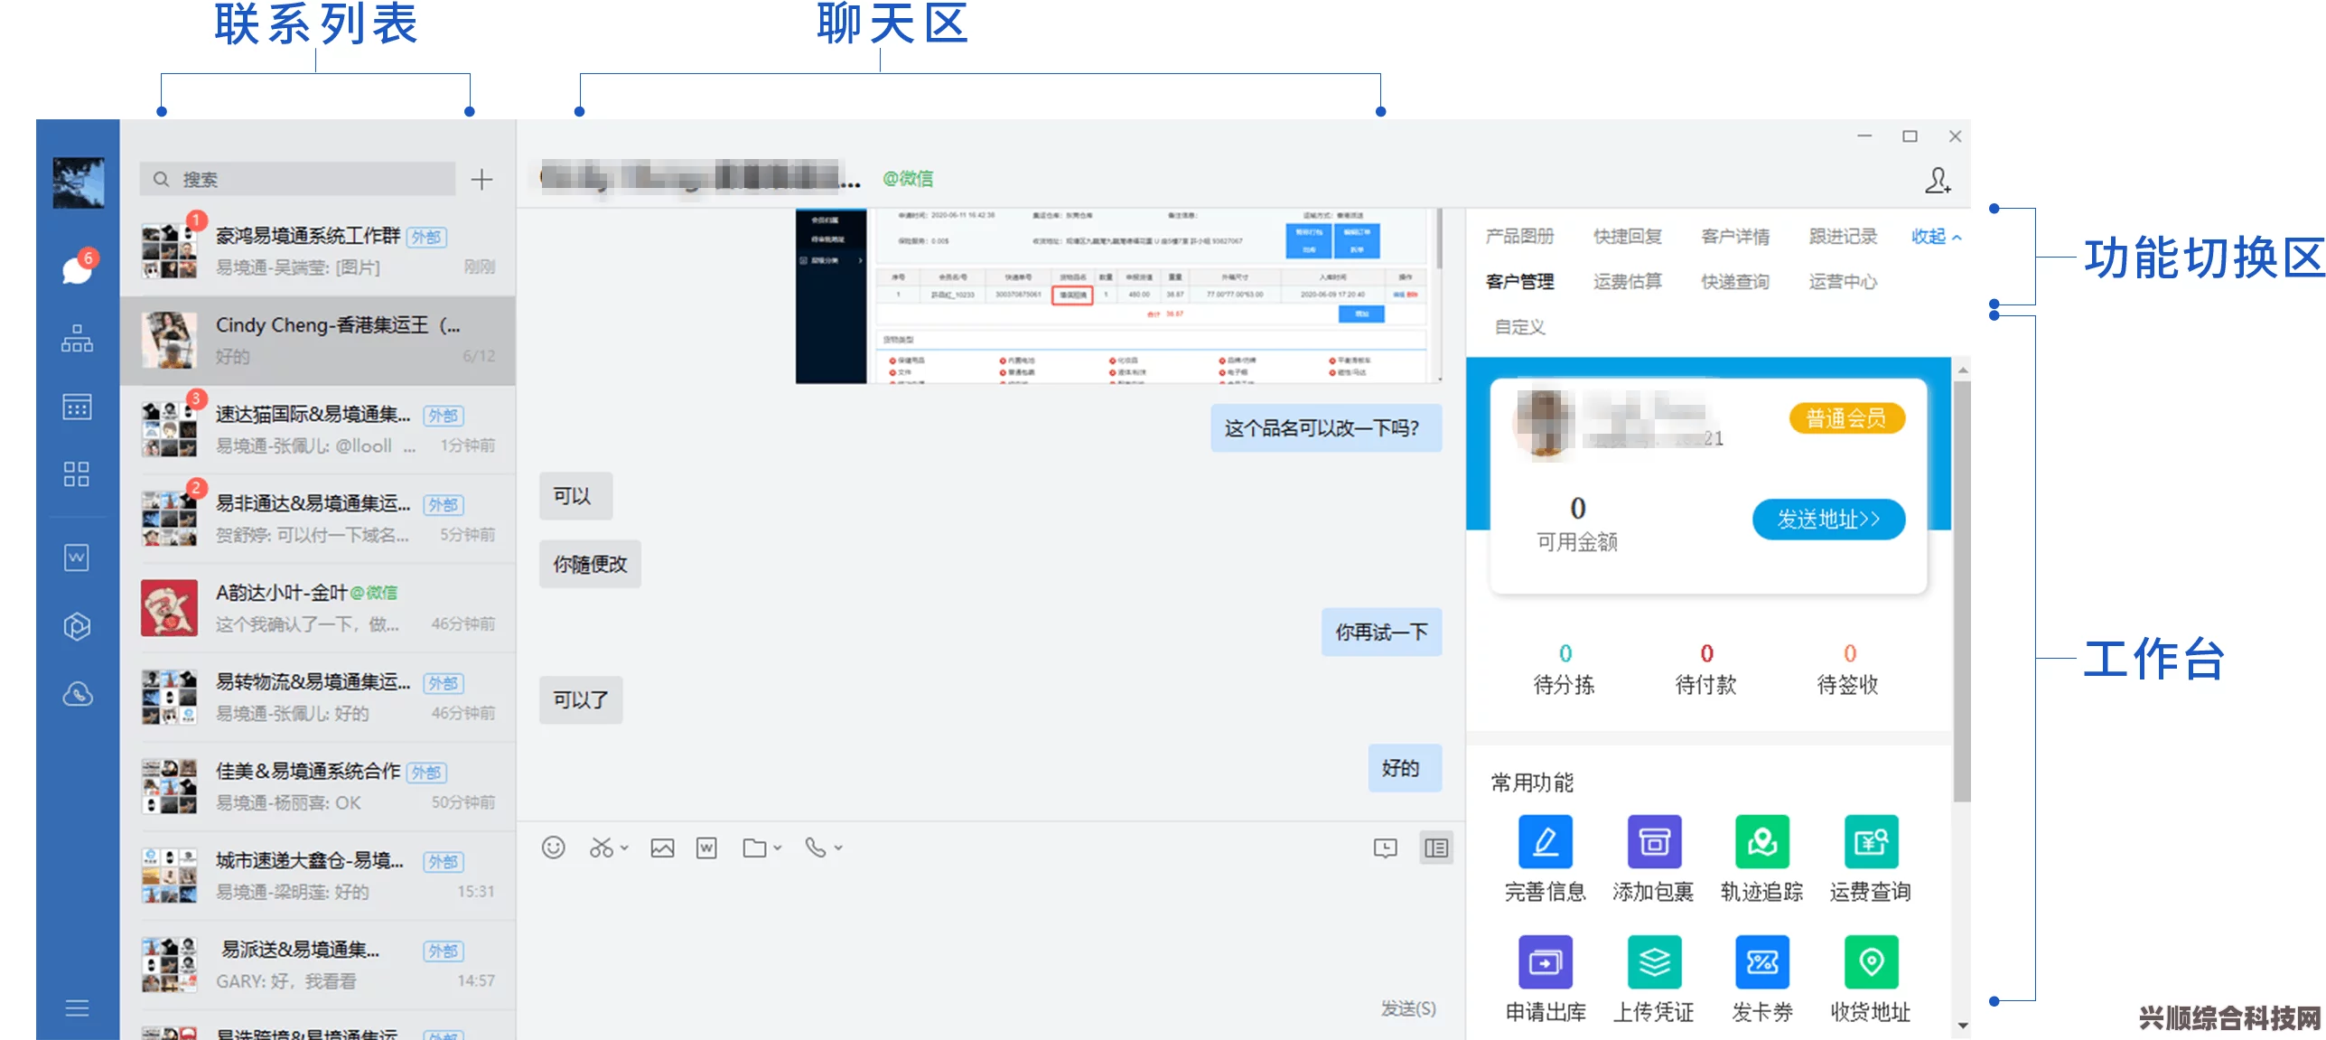This screenshot has width=2326, height=1040.
Task: Open the 速达猫国际&易境通集 conversation
Action: [x=318, y=430]
